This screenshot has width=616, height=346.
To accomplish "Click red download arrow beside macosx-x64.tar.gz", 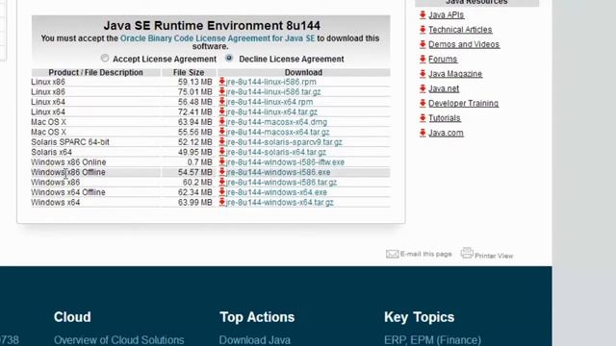I will tap(222, 132).
